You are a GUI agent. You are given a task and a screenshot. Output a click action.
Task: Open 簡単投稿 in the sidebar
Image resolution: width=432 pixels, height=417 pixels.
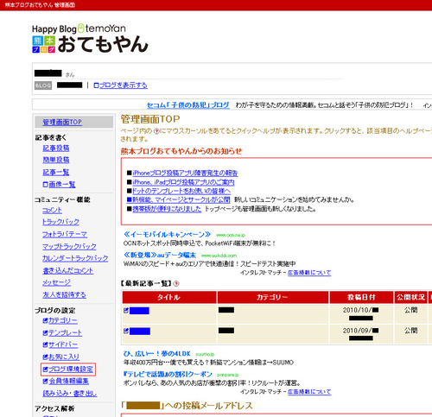[56, 160]
